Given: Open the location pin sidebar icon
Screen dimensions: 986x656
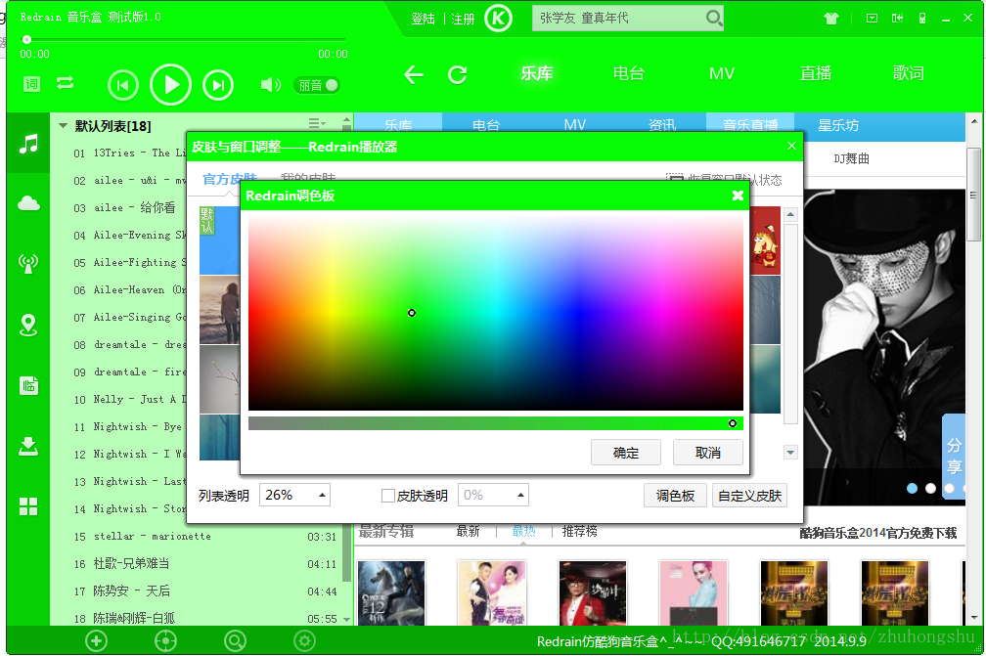Looking at the screenshot, I should tap(28, 325).
